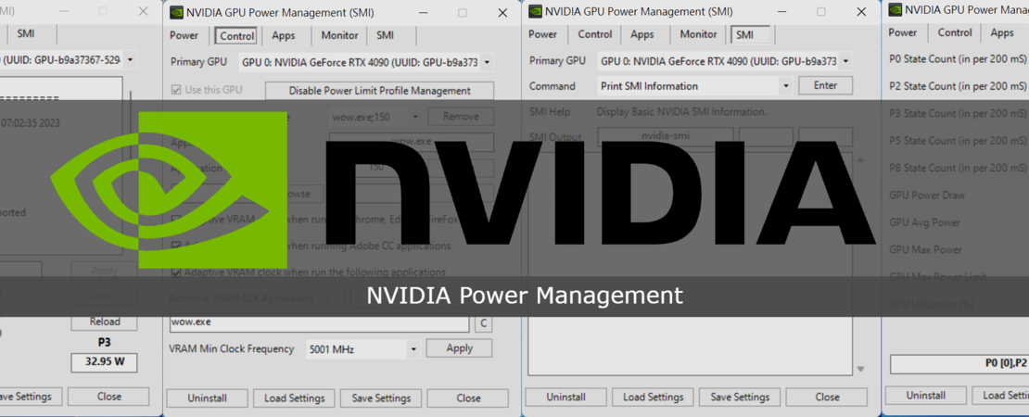
Task: Open Apps tab in rightmost window
Action: point(1002,32)
